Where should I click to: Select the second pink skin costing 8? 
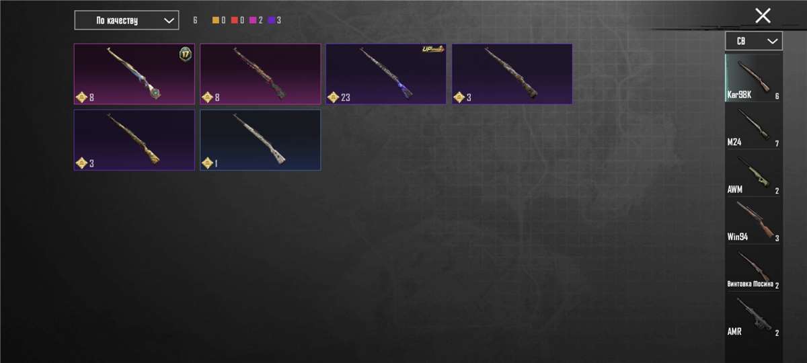[x=260, y=74]
